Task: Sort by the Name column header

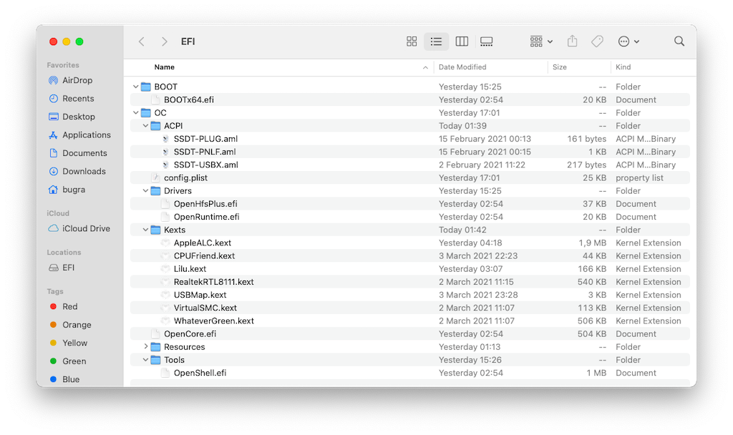Action: coord(164,67)
